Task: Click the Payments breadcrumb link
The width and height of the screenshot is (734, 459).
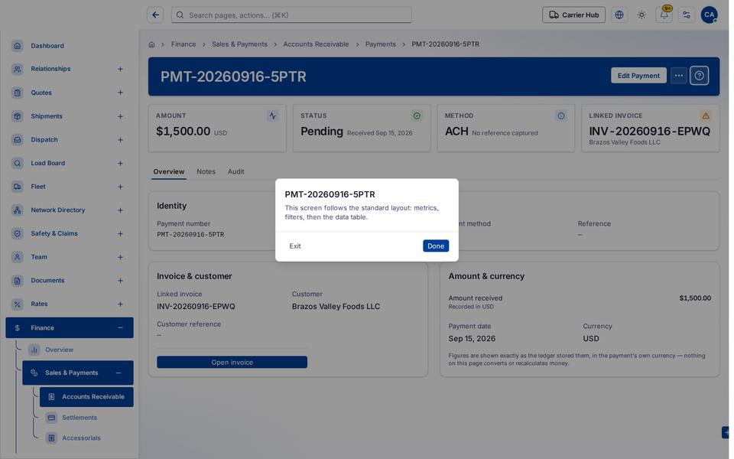Action: click(x=381, y=44)
